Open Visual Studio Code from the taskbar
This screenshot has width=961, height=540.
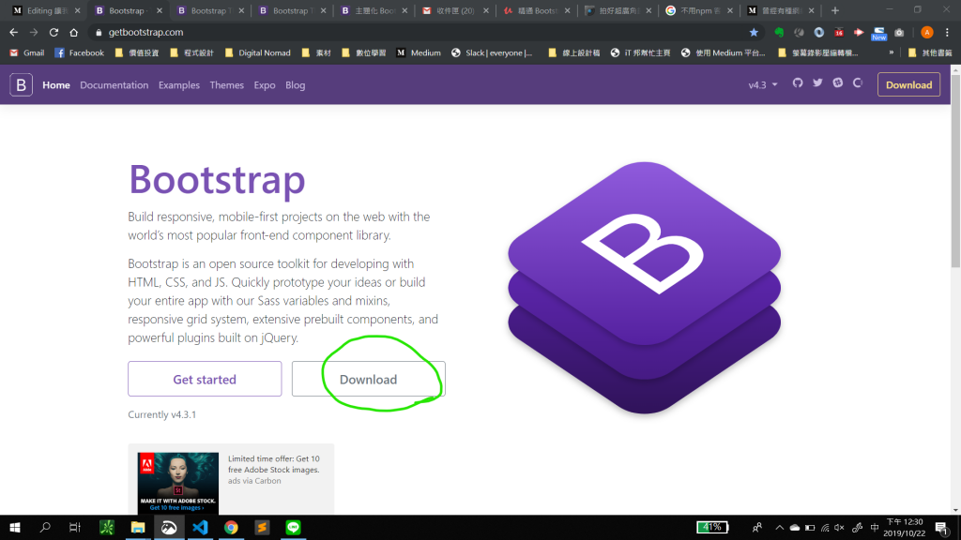200,527
